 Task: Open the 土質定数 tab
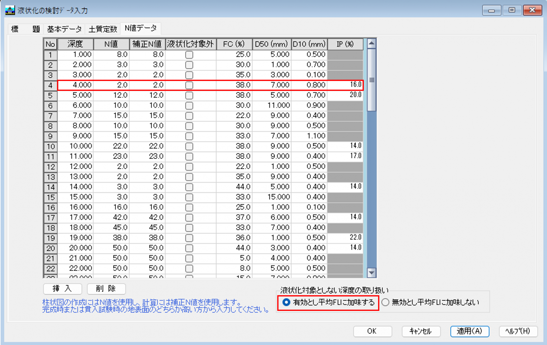pyautogui.click(x=103, y=29)
